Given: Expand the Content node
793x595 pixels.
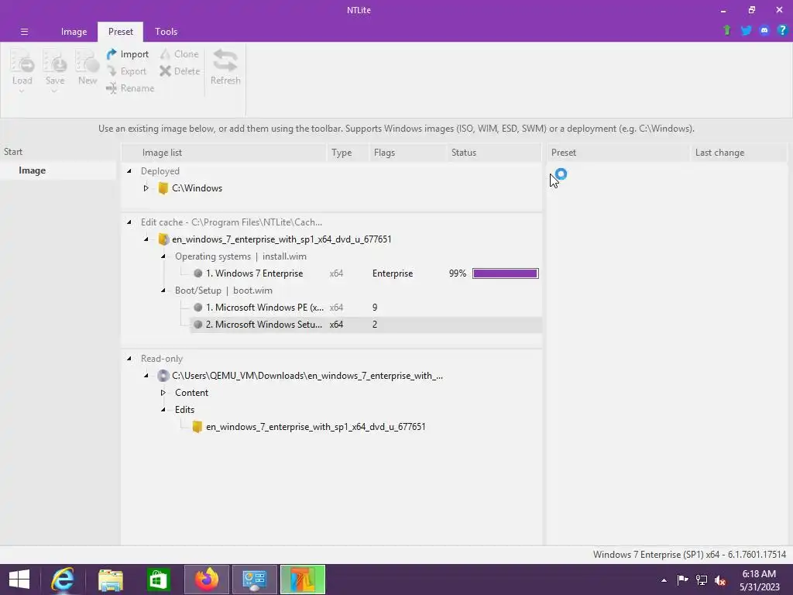Looking at the screenshot, I should 163,393.
